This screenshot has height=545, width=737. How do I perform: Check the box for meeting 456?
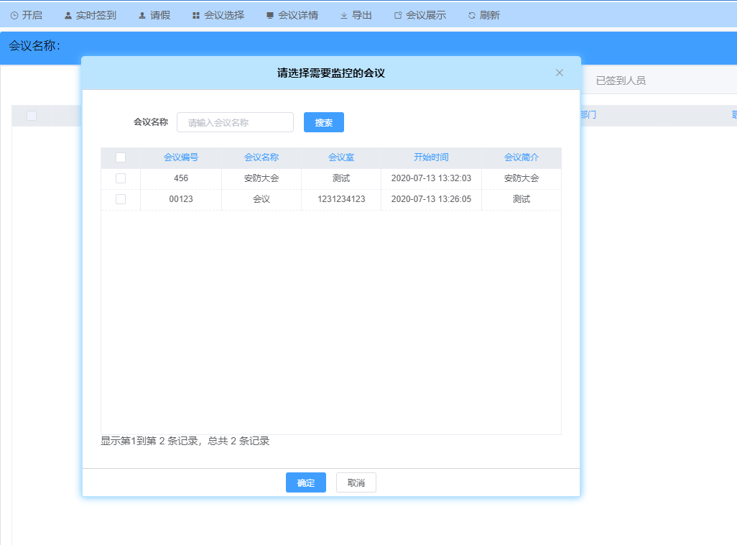click(121, 178)
